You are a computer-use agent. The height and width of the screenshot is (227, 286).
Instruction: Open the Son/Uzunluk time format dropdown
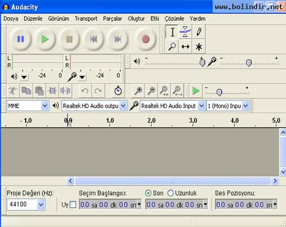(205, 204)
